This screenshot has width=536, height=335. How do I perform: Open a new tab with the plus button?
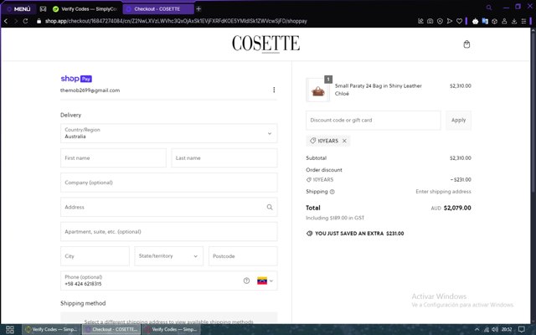(x=198, y=9)
